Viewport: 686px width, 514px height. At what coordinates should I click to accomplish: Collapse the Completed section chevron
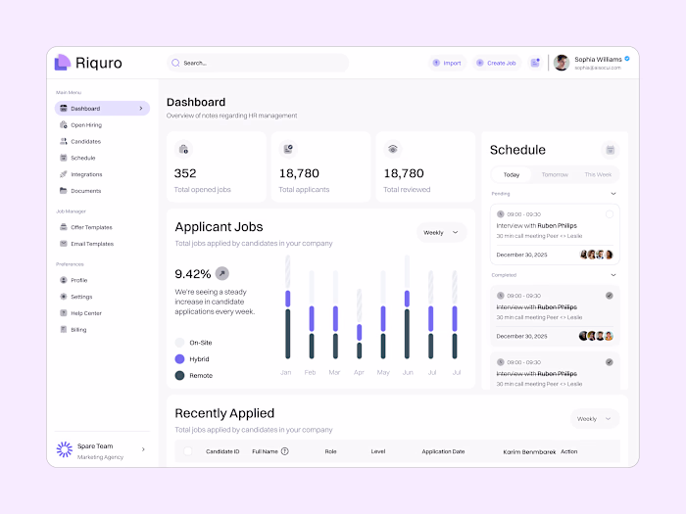(x=613, y=275)
